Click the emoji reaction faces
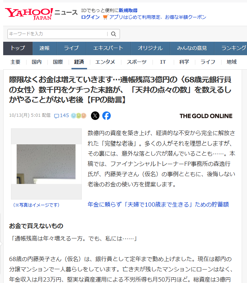Image resolution: width=247 pixels, height=283 pixels. pyautogui.click(x=79, y=116)
